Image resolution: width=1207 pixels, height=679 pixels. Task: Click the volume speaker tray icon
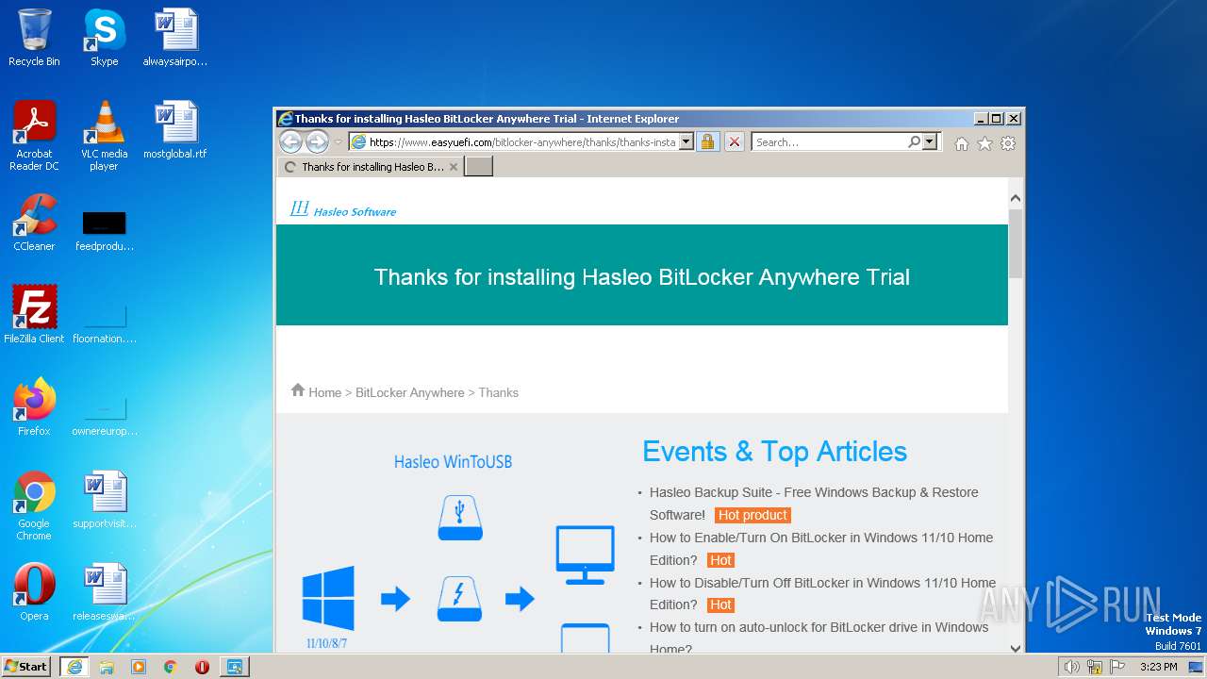1071,667
